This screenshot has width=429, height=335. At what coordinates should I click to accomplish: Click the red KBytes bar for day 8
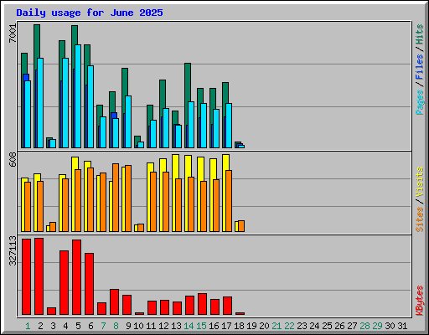click(x=114, y=301)
